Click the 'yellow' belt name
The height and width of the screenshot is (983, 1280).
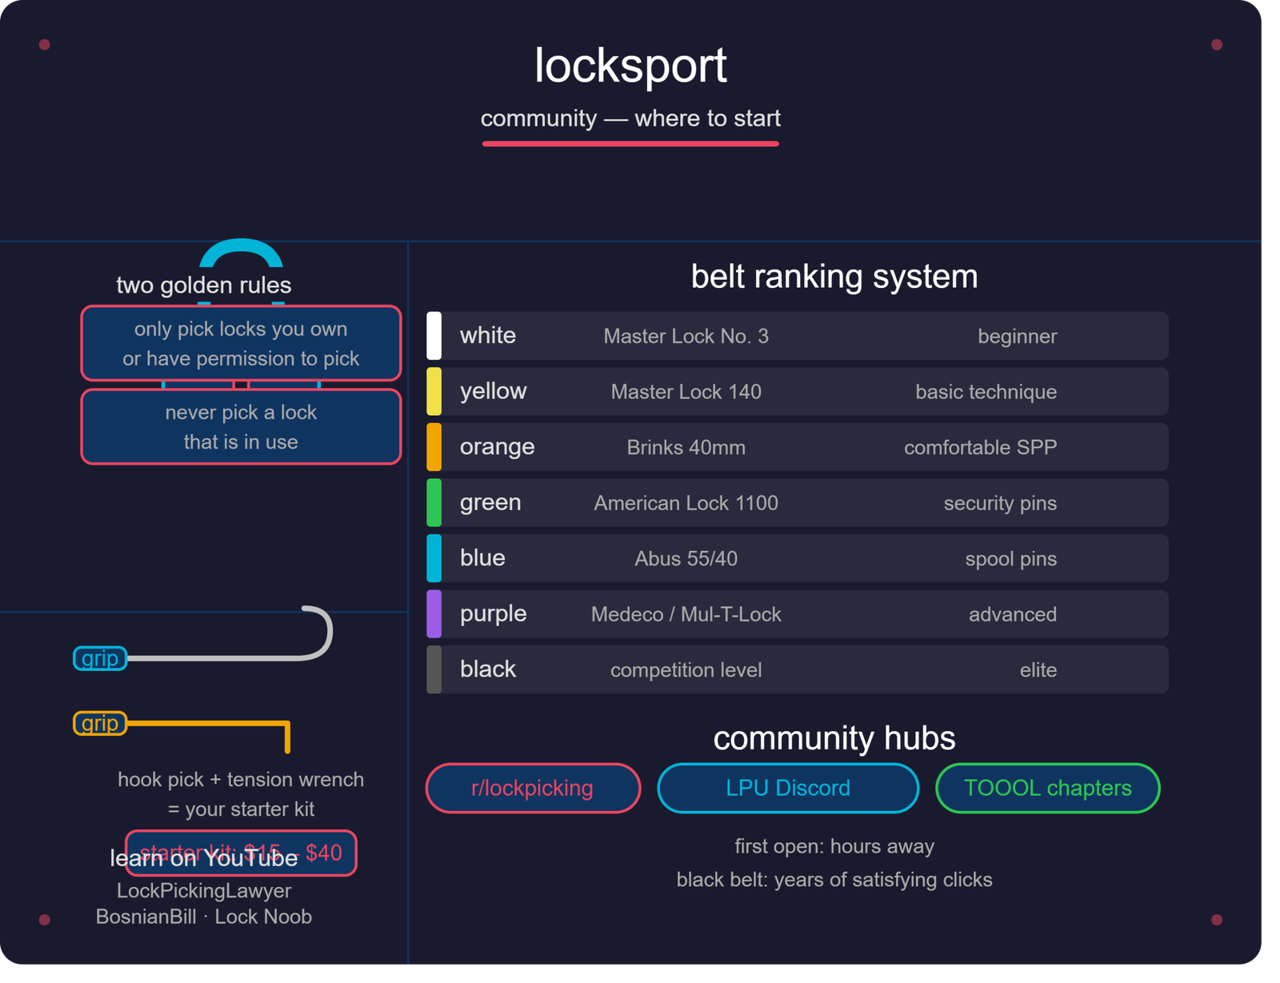(493, 391)
